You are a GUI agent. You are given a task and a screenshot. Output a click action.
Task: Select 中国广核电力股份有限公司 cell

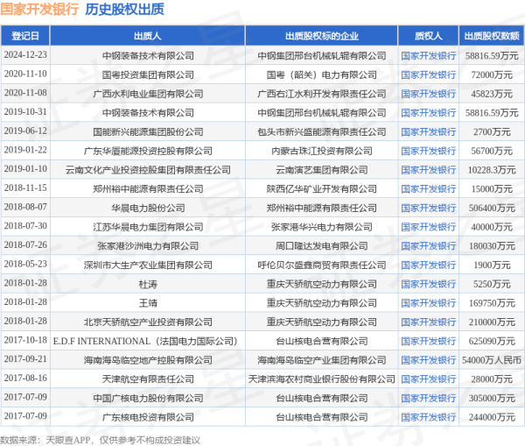point(148,399)
